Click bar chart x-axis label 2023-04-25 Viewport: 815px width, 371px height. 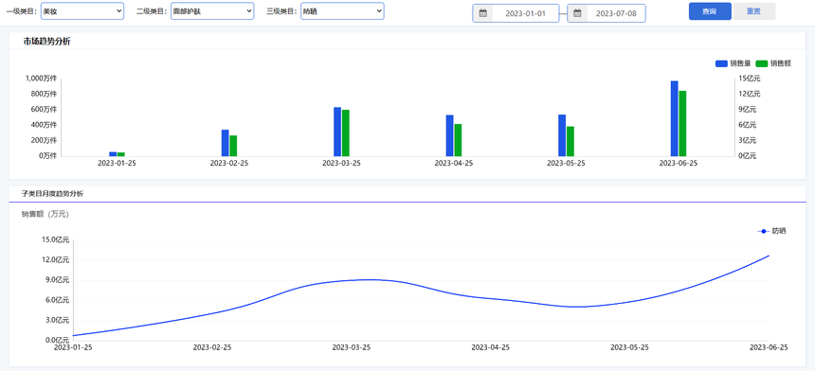454,163
